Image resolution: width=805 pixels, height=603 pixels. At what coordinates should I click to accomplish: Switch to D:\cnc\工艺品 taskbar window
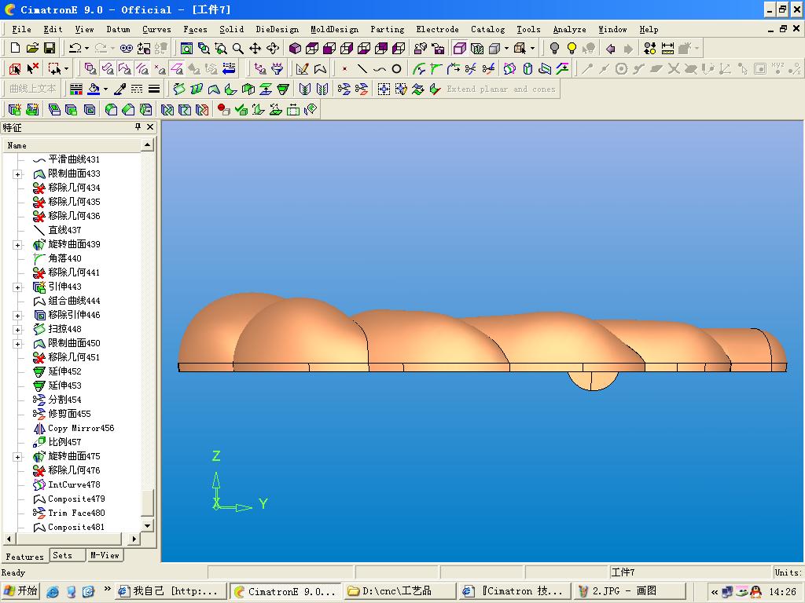pyautogui.click(x=400, y=591)
